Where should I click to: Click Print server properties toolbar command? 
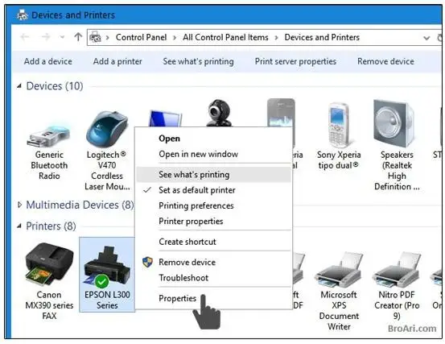[295, 61]
